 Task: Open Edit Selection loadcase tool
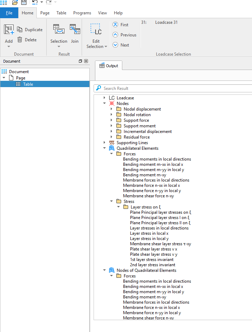tap(95, 30)
